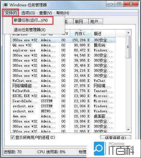
Task: Click the 39,956 K memory cell
Action: 82,60
